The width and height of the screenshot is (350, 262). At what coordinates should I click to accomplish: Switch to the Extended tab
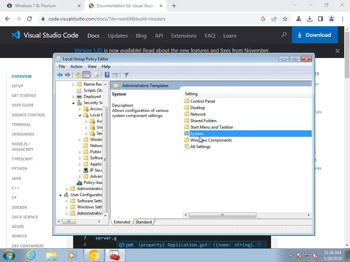(122, 222)
